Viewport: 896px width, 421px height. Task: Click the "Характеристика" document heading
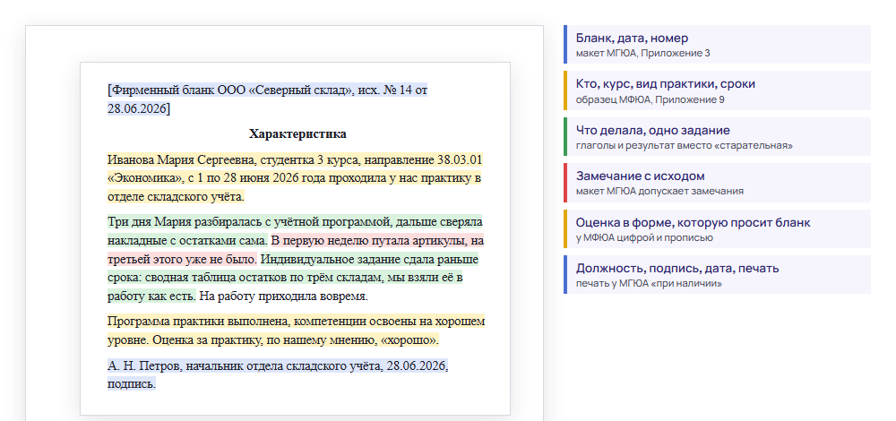[x=297, y=134]
